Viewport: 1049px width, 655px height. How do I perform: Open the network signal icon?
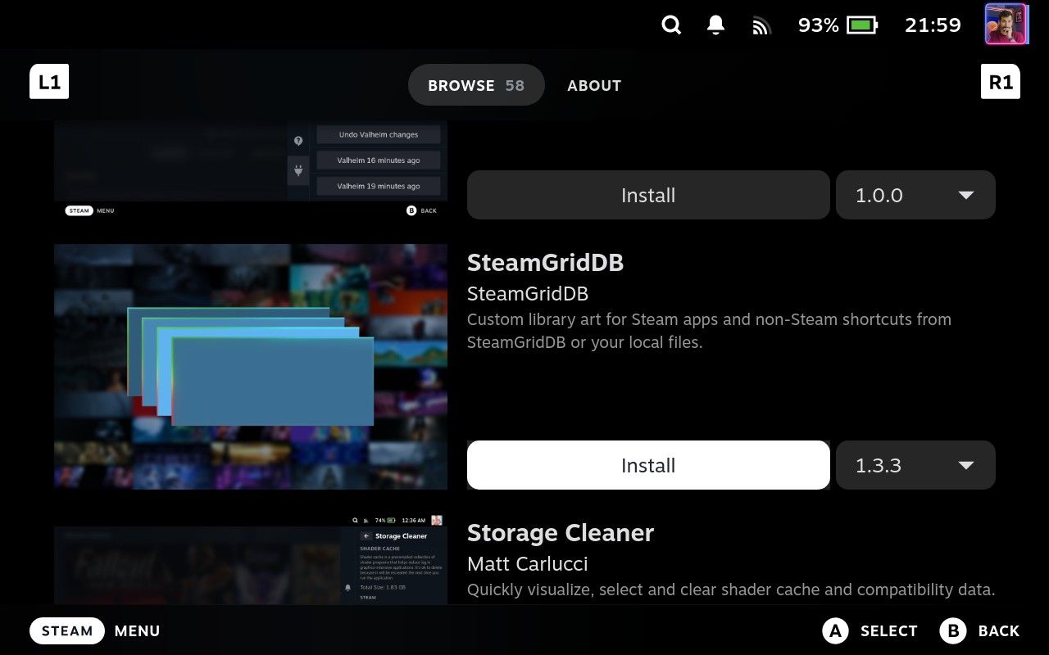(x=761, y=26)
